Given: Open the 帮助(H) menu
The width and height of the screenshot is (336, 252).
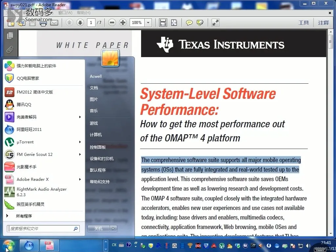Looking at the screenshot, I should (x=84, y=13).
